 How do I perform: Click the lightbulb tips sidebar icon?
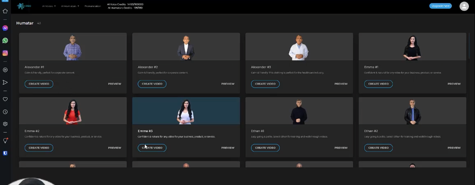pos(5,140)
